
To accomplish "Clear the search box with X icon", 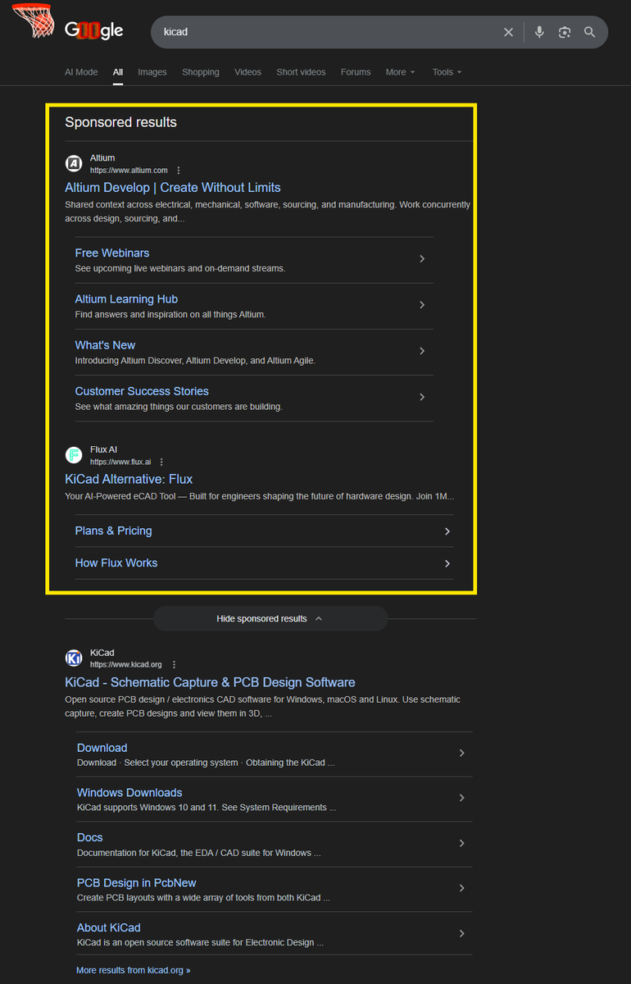I will coord(509,32).
